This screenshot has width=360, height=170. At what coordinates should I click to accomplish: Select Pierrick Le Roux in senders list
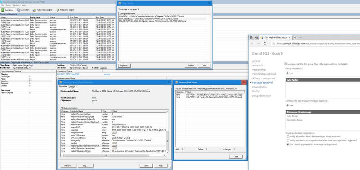click(x=323, y=120)
